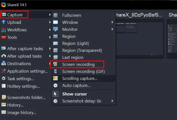Open Image history... window
This screenshot has width=177, height=120.
coord(26,112)
